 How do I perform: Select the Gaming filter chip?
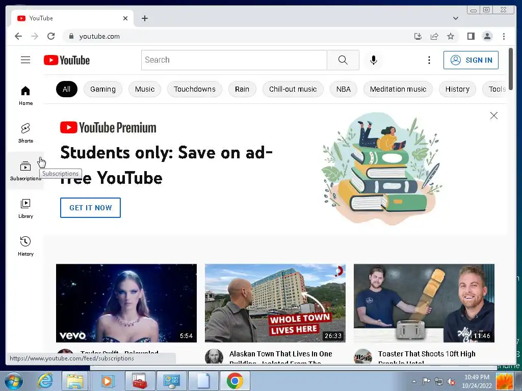tap(103, 89)
